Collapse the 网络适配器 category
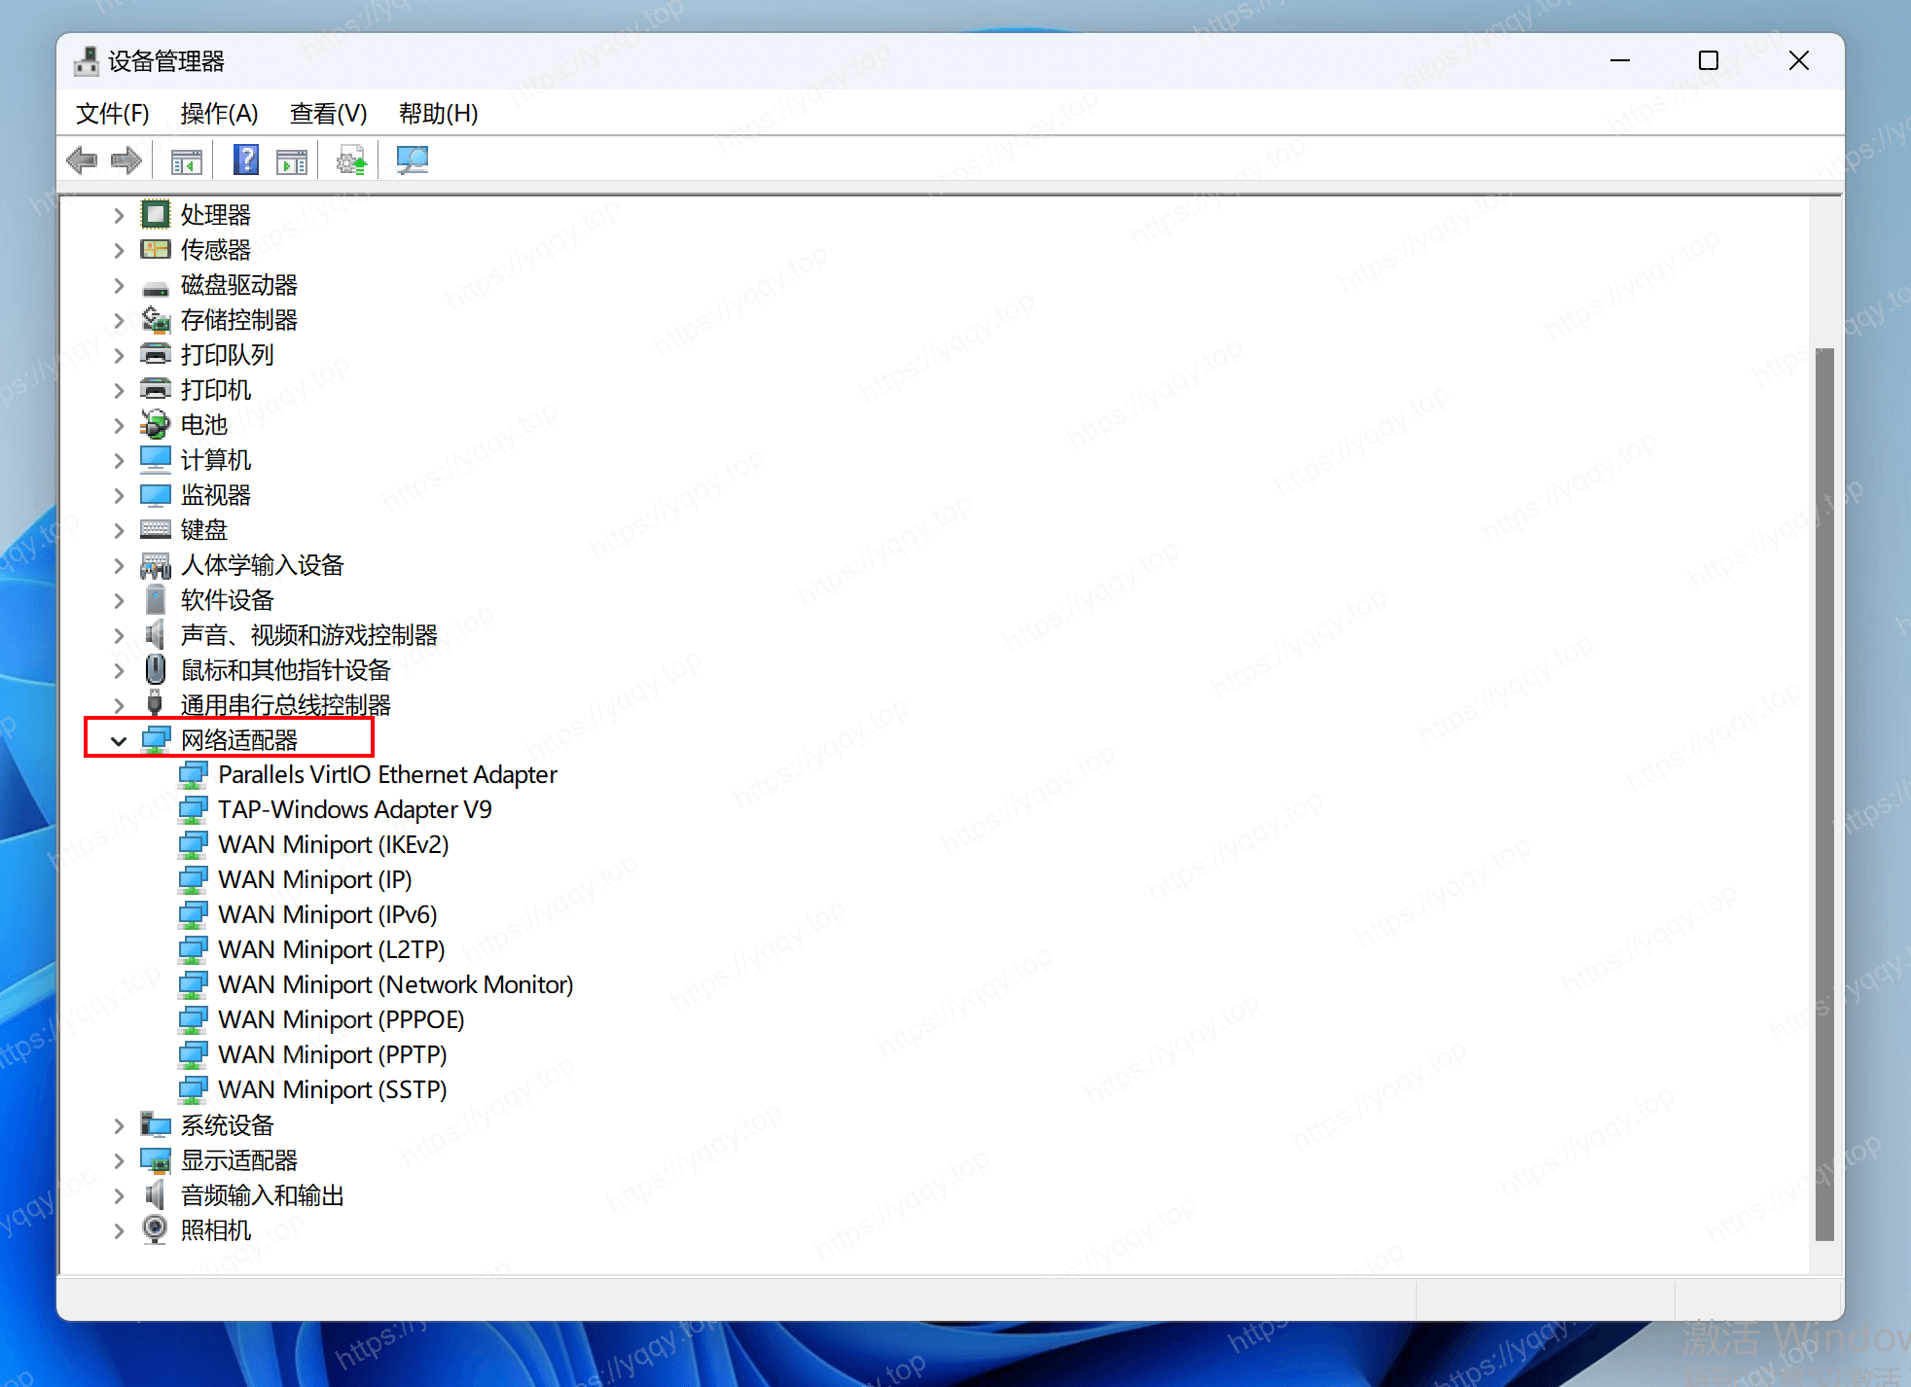The width and height of the screenshot is (1911, 1387). coord(119,741)
